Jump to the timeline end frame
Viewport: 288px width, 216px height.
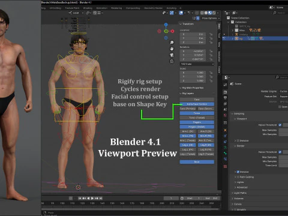pyautogui.click(x=101, y=198)
